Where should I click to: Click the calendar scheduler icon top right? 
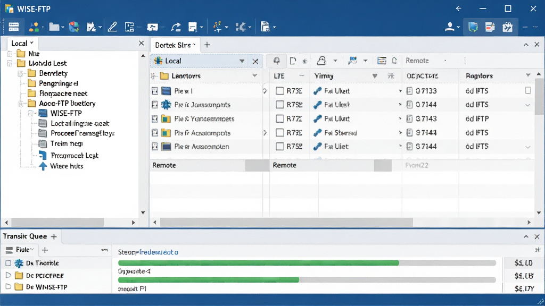point(490,27)
